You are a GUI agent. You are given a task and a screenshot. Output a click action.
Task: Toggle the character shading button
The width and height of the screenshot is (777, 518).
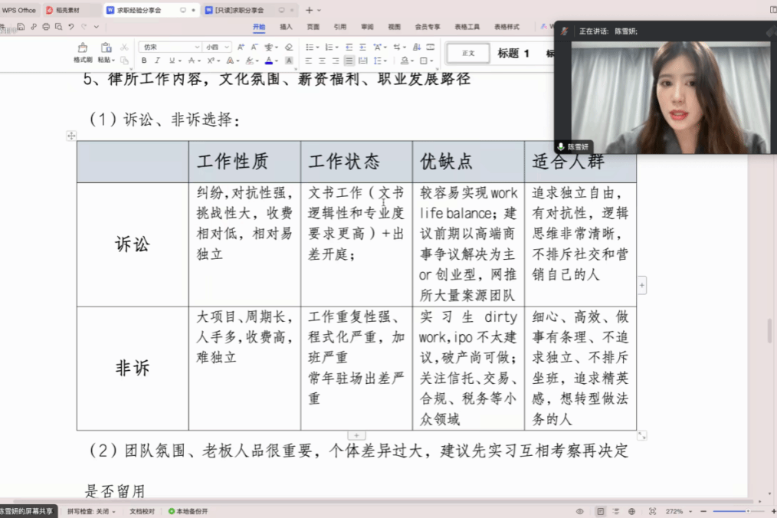tap(289, 61)
